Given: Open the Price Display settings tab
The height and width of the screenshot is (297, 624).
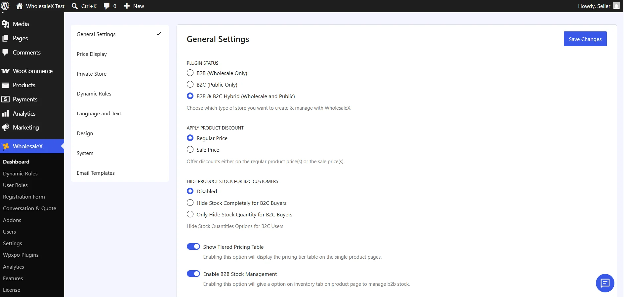Looking at the screenshot, I should pos(120,54).
